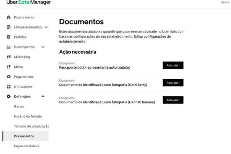Go to Pedidos in the sidebar

point(20,37)
